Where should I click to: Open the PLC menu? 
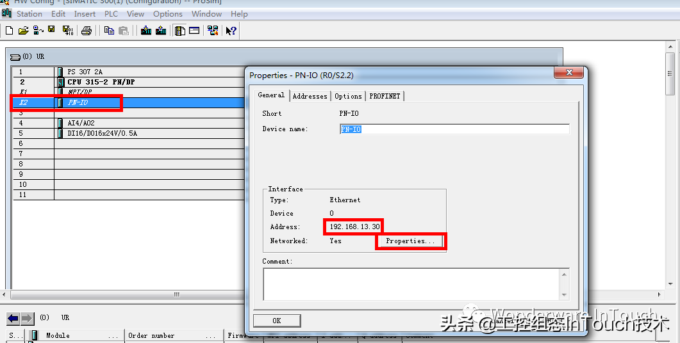tap(112, 13)
